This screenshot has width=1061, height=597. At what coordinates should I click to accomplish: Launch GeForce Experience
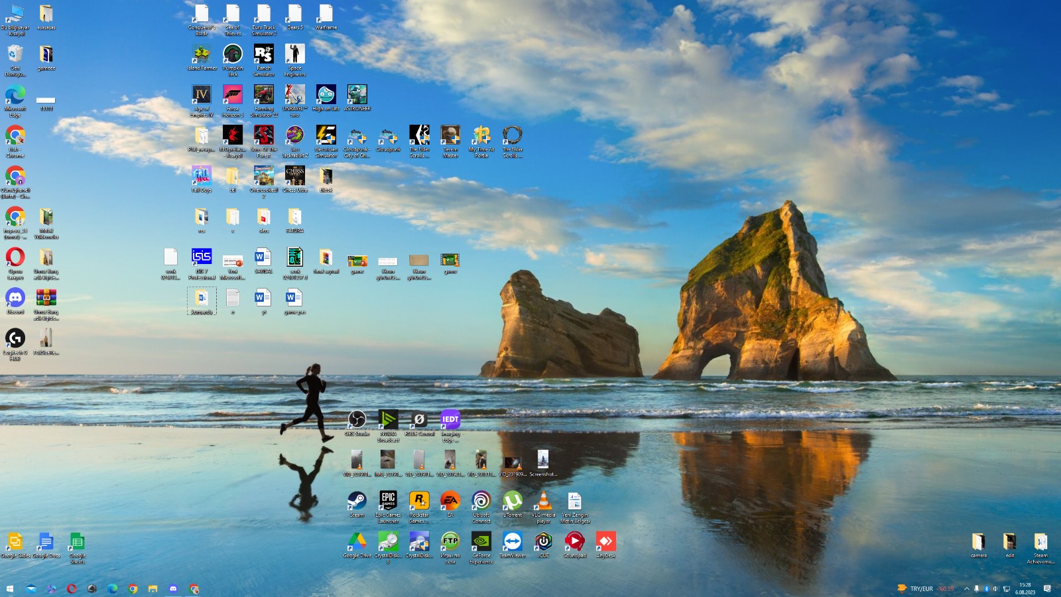coord(481,547)
